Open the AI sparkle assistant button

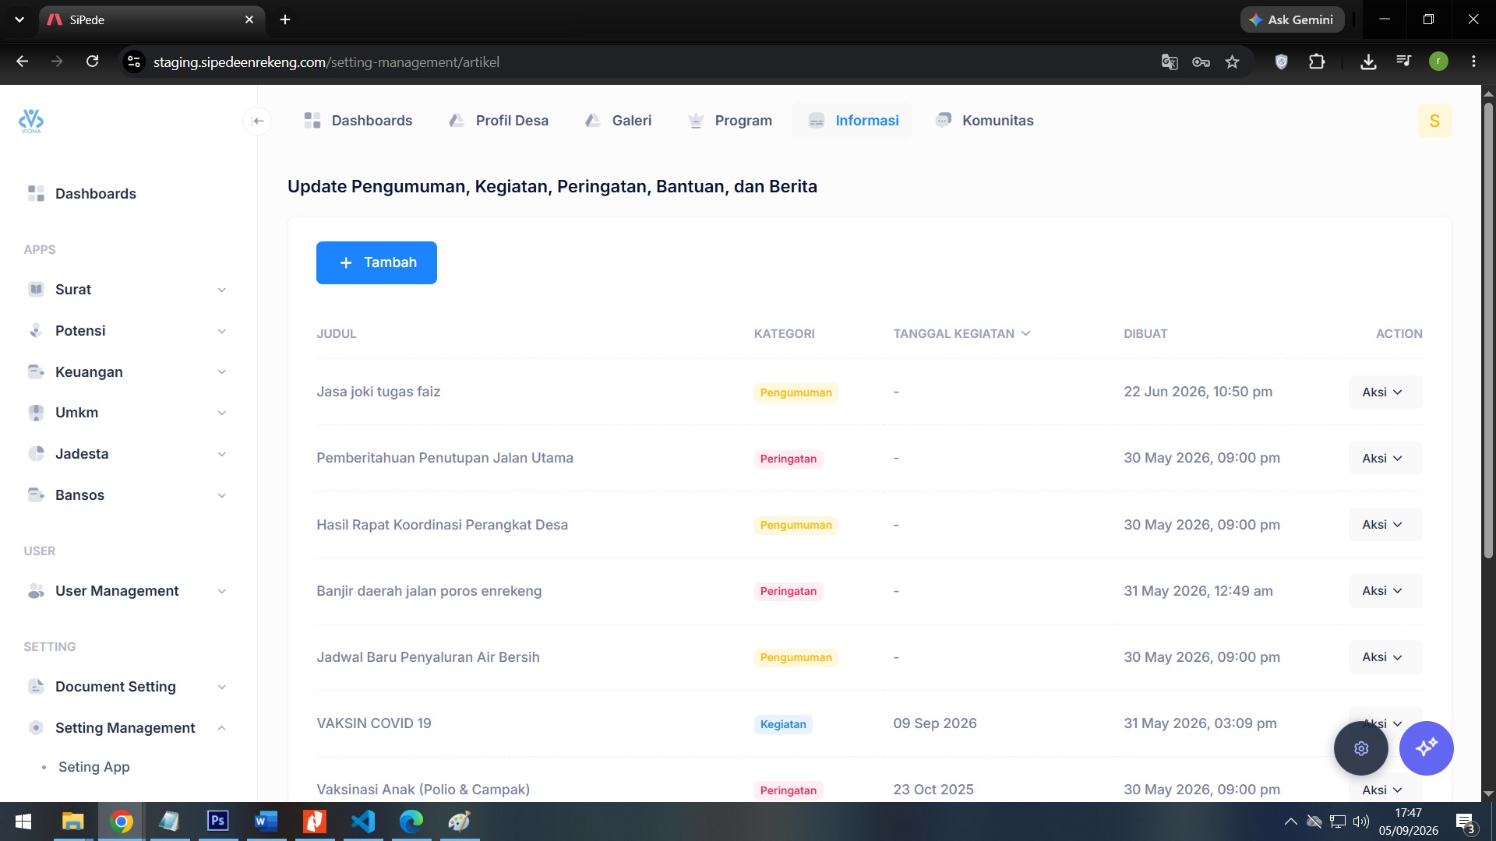(1427, 748)
